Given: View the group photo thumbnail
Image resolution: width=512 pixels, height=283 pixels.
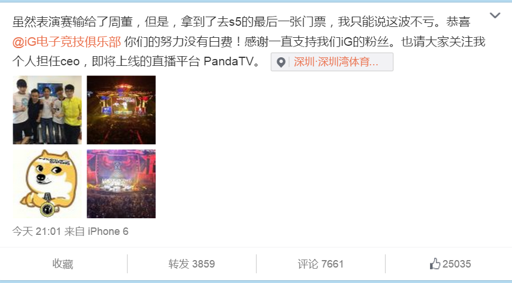Looking at the screenshot, I should 48,110.
